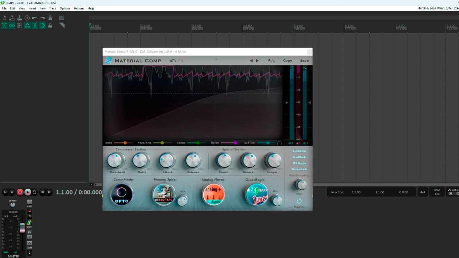Select next preset arrow in Material Comp
The height and width of the screenshot is (258, 459).
tap(257, 61)
